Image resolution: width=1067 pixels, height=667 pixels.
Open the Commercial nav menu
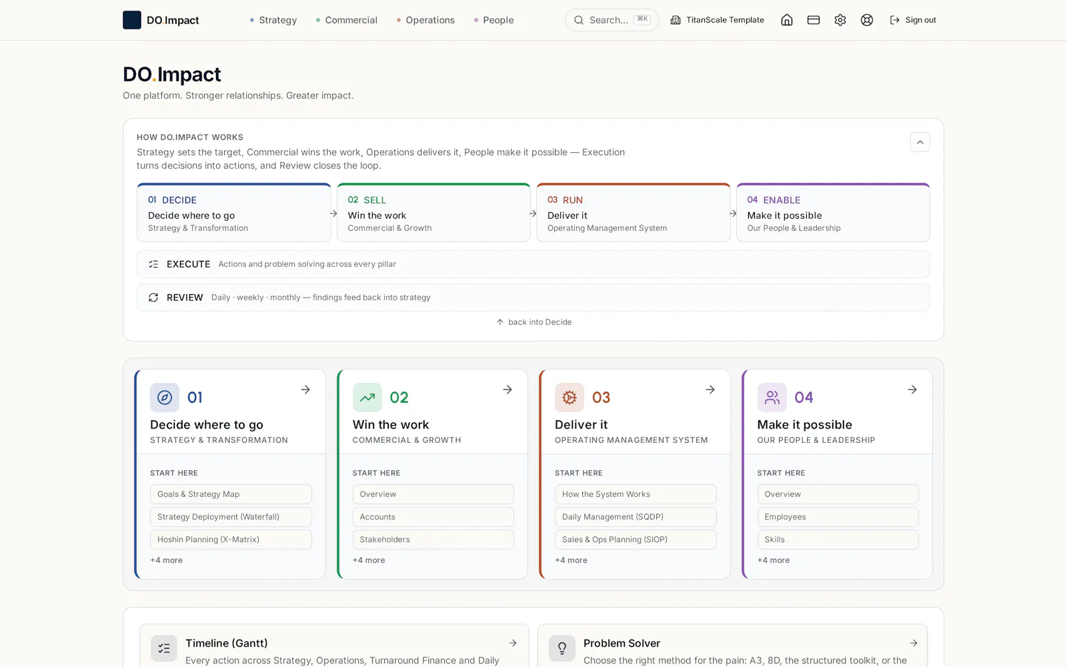(x=347, y=20)
